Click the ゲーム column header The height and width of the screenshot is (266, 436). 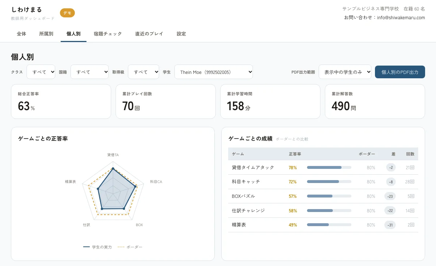(238, 154)
